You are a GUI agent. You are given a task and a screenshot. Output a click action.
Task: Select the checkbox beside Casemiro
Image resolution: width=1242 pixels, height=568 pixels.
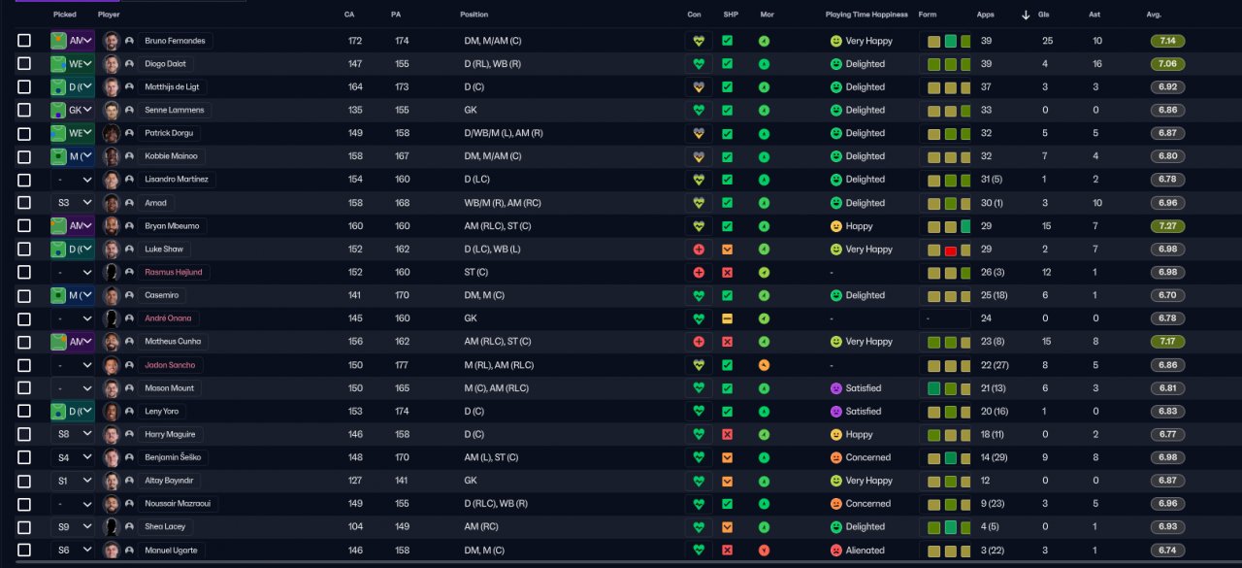pos(24,295)
